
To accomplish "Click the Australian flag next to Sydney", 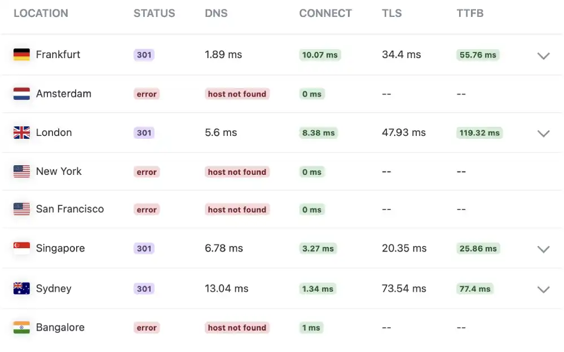I will coord(21,288).
